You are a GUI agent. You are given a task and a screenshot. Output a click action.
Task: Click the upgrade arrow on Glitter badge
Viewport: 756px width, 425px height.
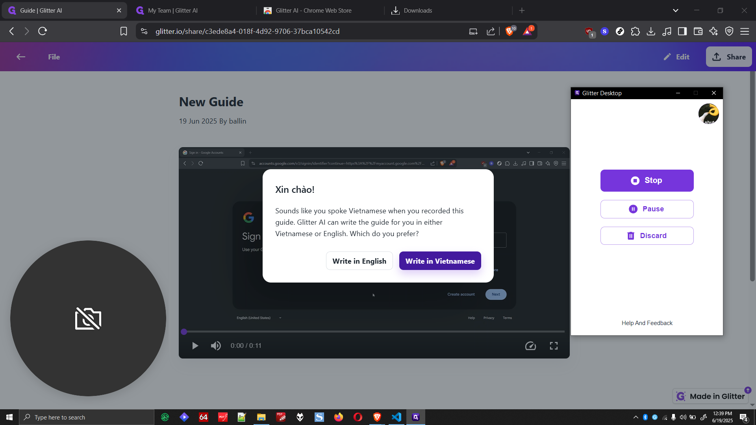click(748, 390)
